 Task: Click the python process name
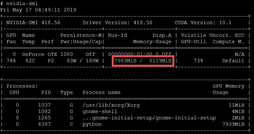pyautogui.click(x=92, y=124)
